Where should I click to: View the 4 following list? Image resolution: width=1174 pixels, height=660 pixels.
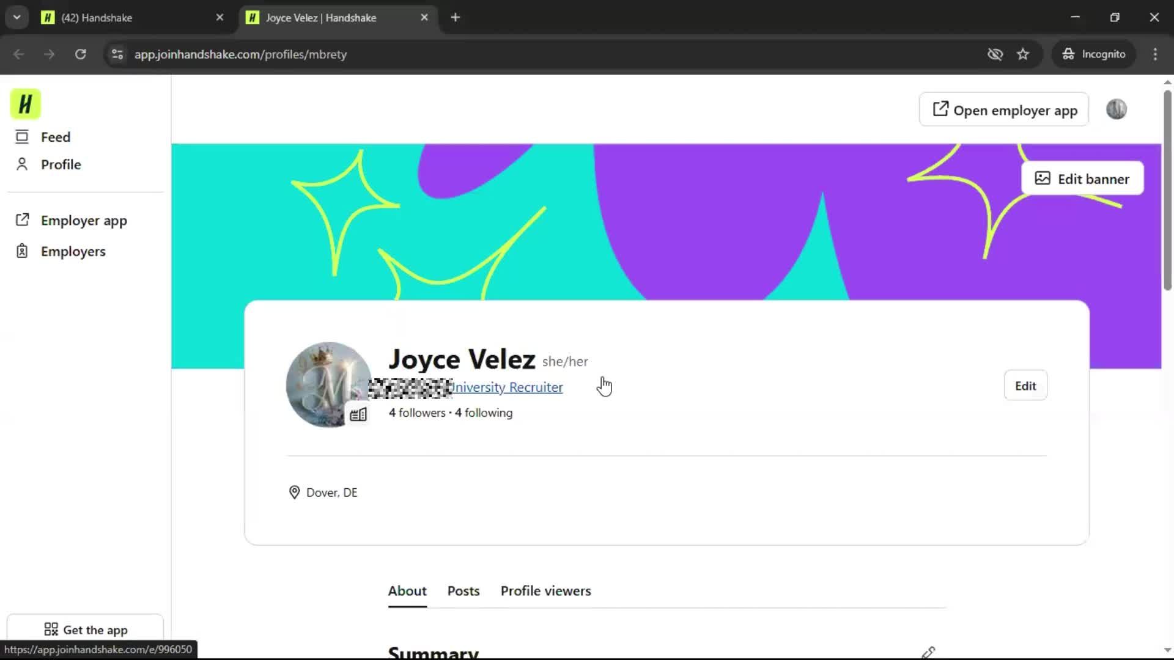[484, 413]
